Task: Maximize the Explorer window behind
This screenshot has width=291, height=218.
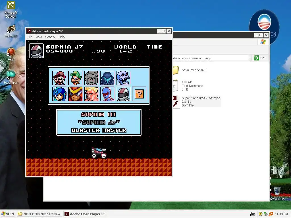Action: coord(261,35)
